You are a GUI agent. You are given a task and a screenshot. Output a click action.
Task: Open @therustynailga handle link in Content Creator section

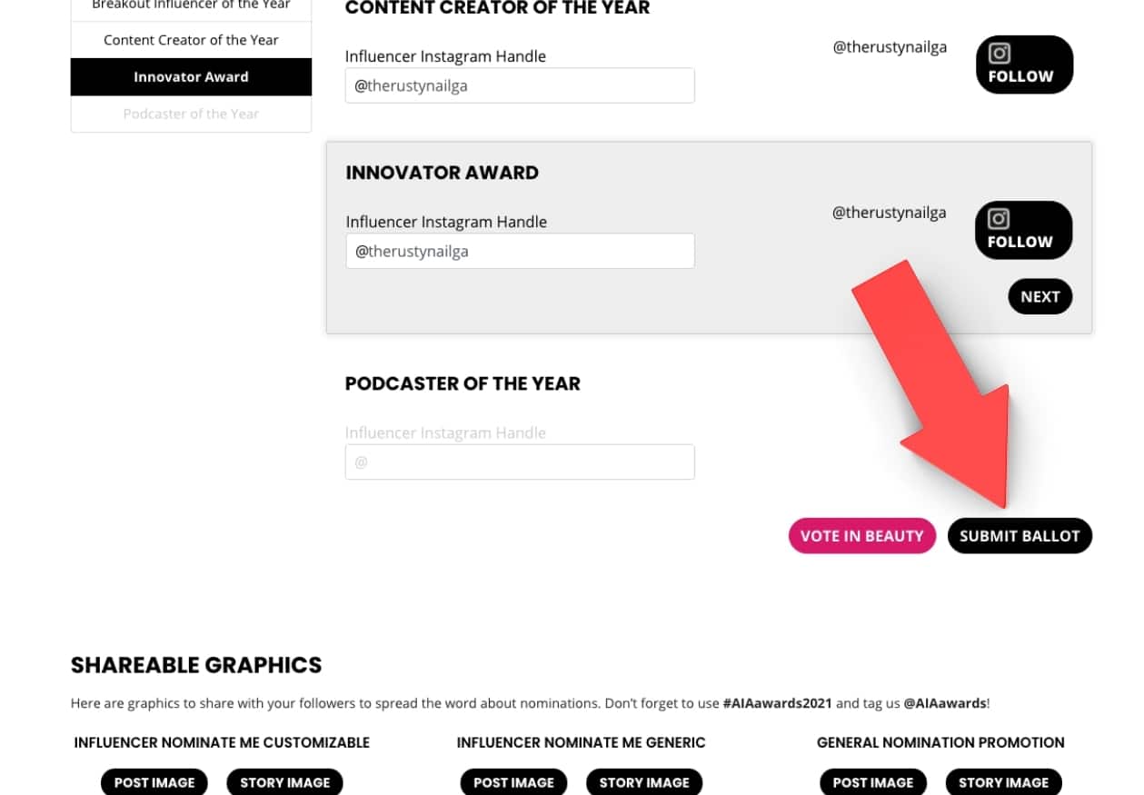point(890,47)
